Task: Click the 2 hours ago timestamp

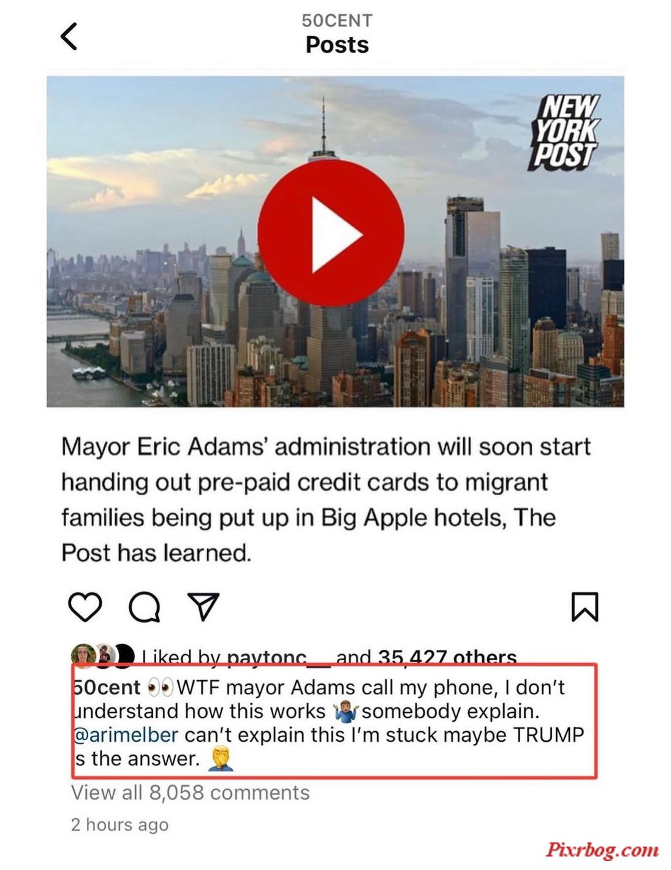Action: (119, 825)
